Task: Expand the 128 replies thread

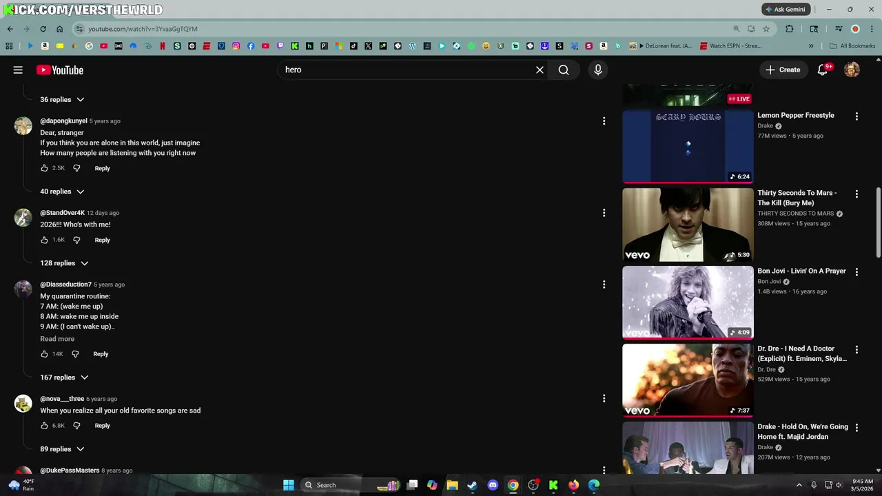Action: pos(64,263)
